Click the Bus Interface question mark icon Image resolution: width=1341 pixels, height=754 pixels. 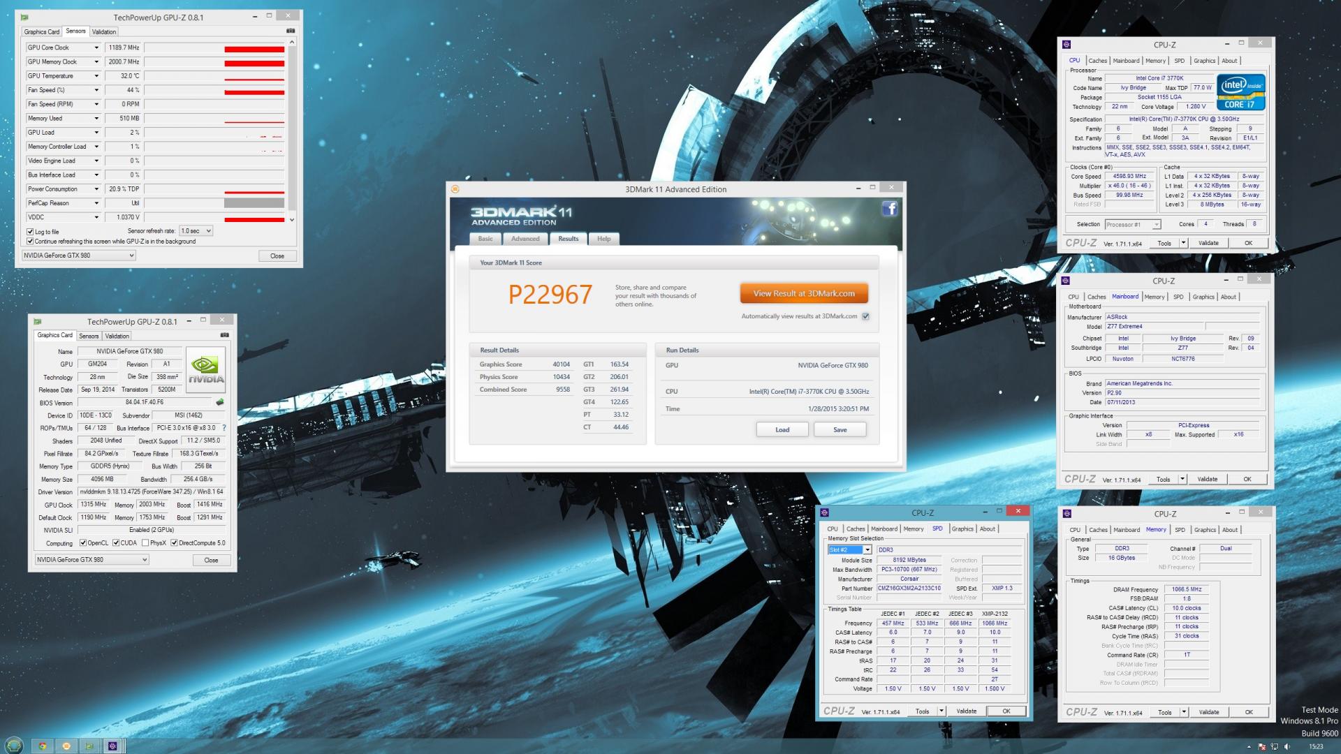[224, 428]
